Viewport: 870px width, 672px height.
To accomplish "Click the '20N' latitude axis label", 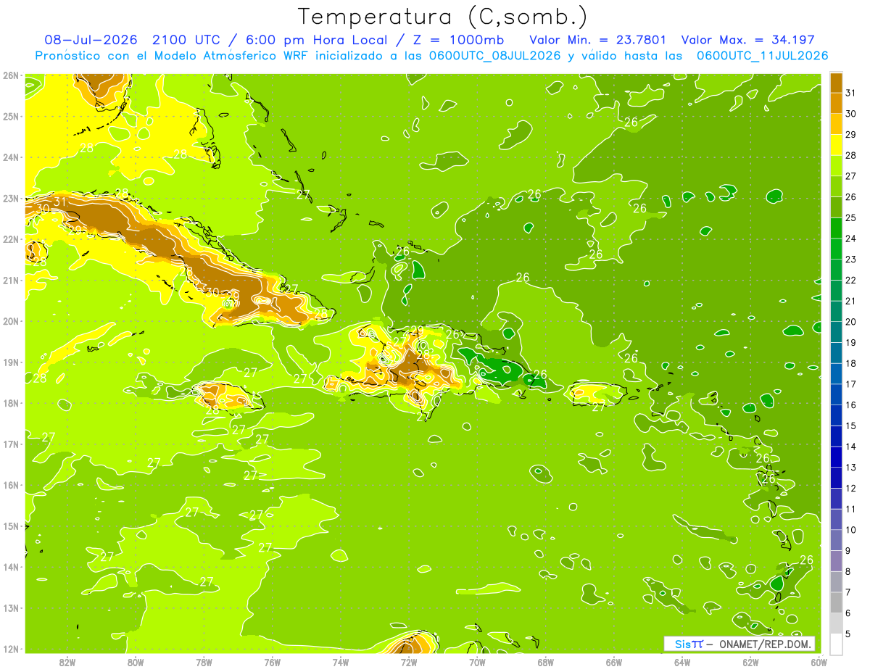I will [11, 321].
